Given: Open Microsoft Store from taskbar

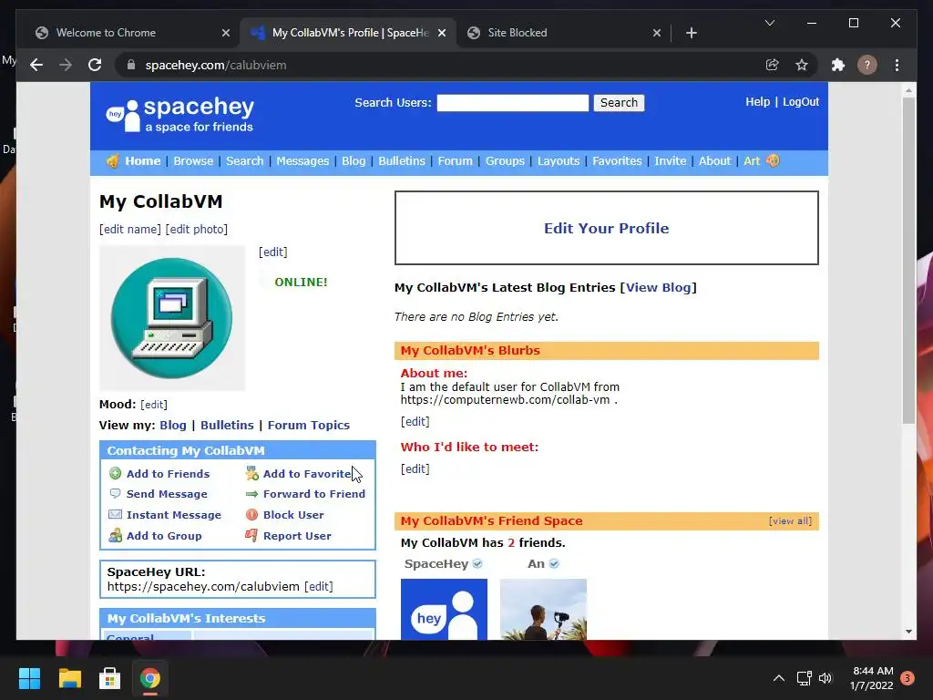Looking at the screenshot, I should pyautogui.click(x=109, y=678).
